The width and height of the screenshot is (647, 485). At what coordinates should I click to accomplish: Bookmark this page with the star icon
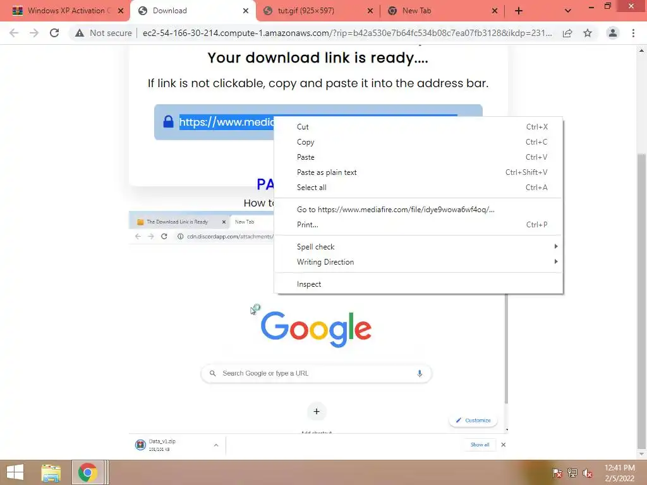[588, 33]
